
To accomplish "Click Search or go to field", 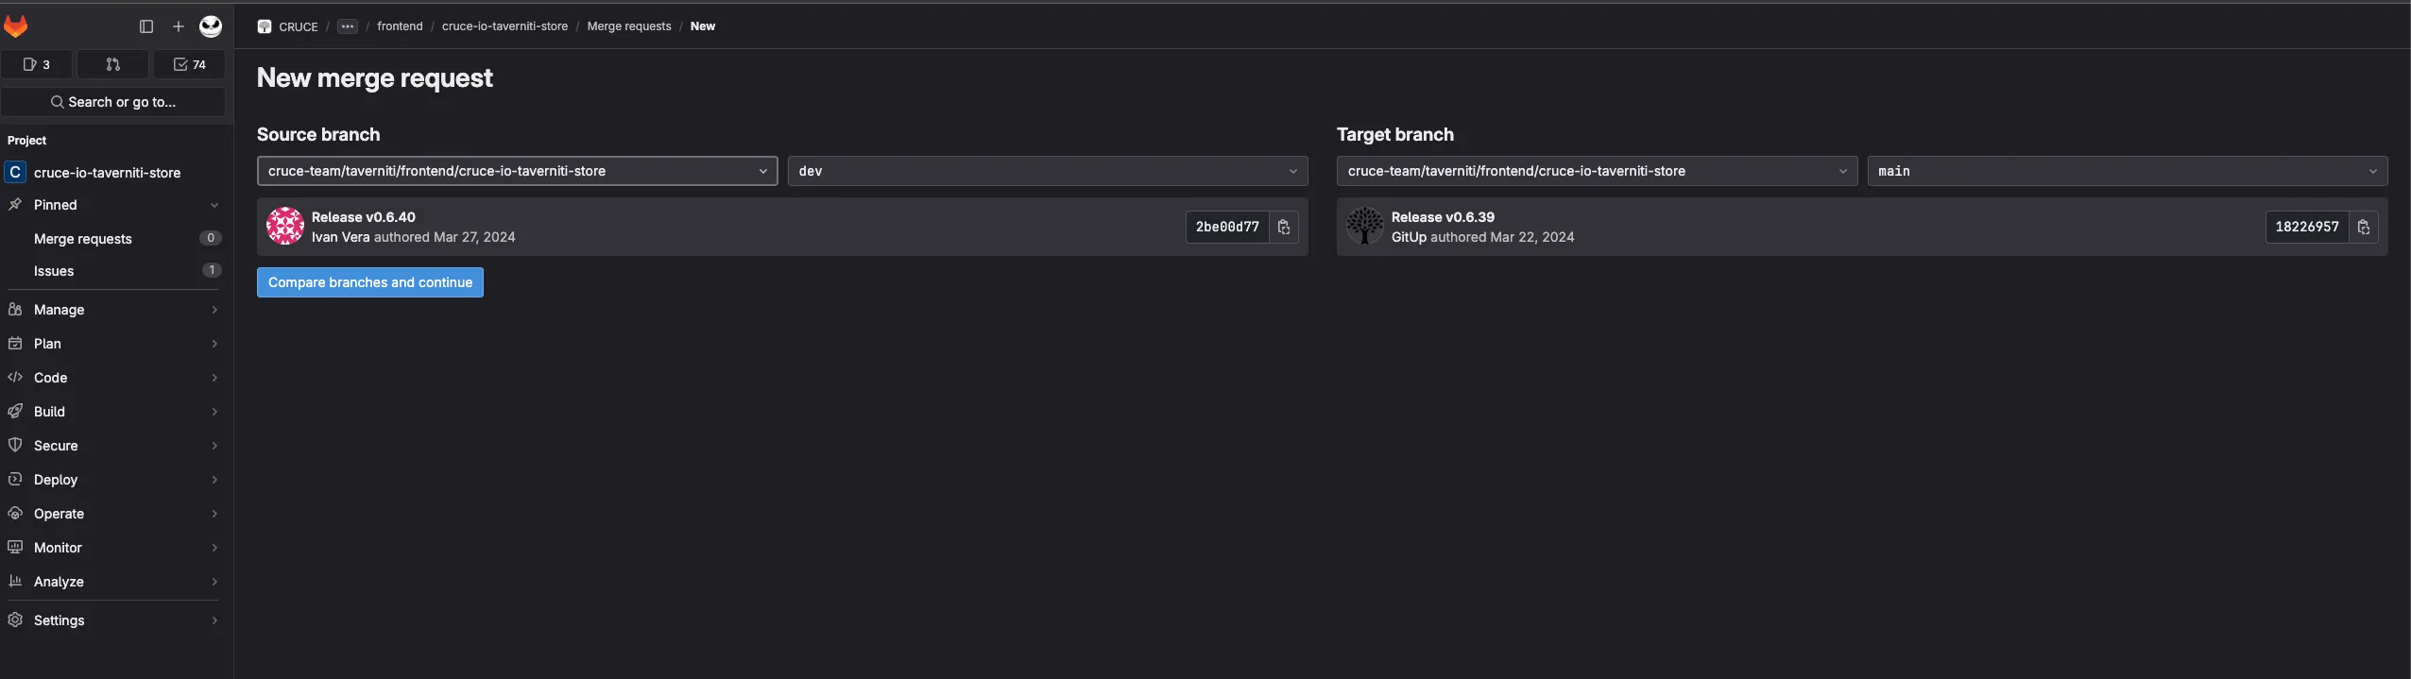I will [113, 102].
